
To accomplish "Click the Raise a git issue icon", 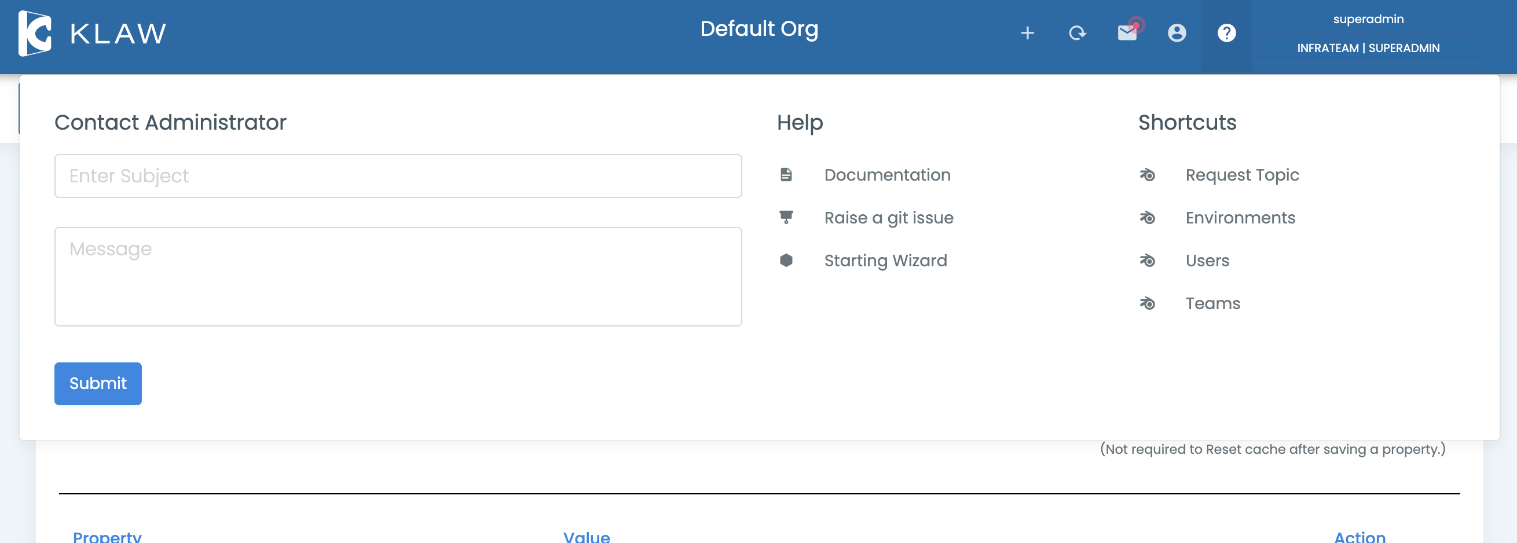I will coord(786,218).
